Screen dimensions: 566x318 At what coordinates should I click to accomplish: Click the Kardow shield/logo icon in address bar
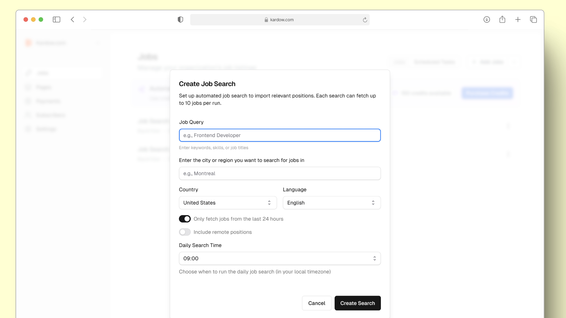click(x=180, y=19)
